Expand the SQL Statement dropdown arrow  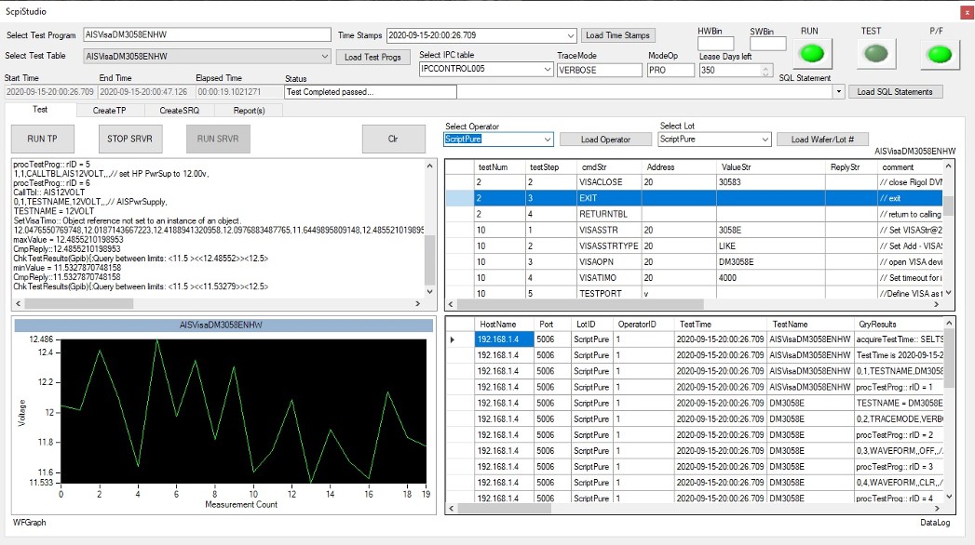click(838, 92)
